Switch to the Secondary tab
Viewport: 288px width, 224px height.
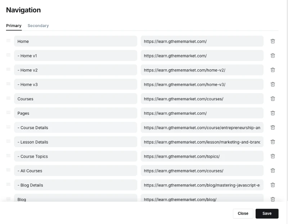pyautogui.click(x=38, y=26)
